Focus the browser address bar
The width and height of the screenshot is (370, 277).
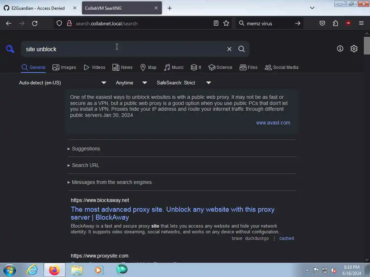tap(143, 23)
